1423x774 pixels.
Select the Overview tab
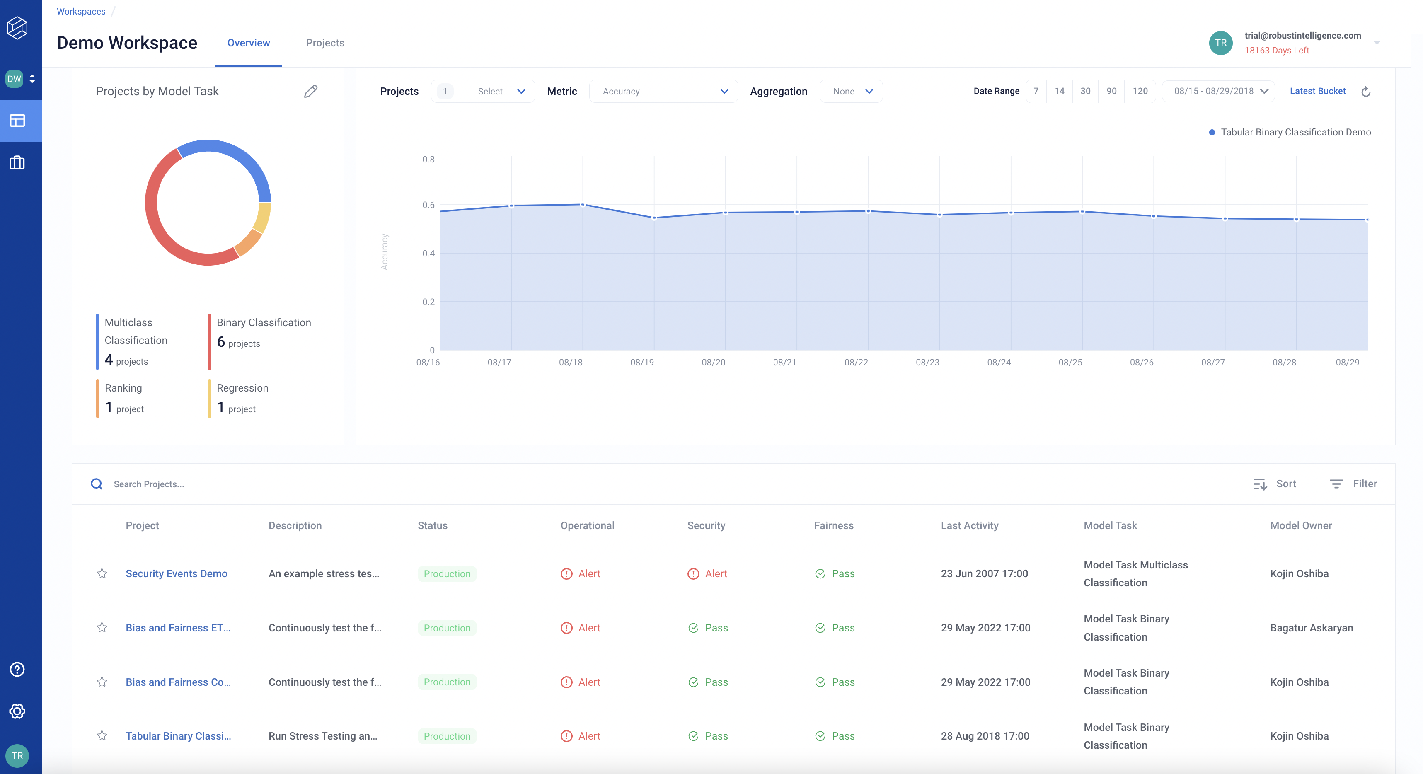tap(249, 43)
